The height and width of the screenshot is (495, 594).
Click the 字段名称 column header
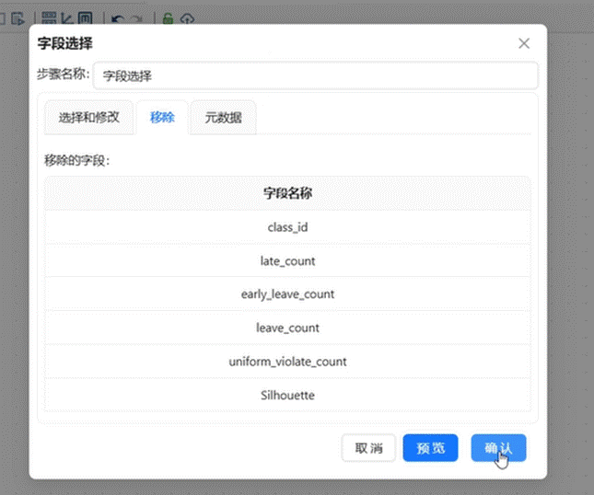tap(287, 193)
